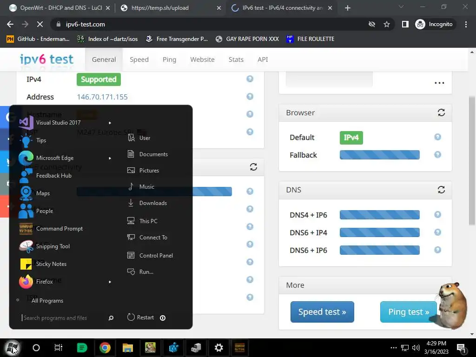476x357 pixels.
Task: Show All Programs list
Action: (x=47, y=301)
